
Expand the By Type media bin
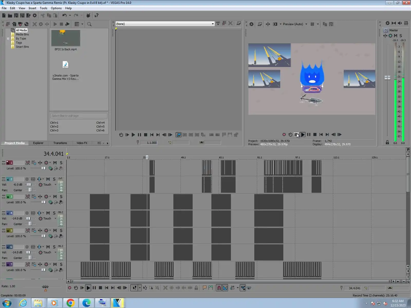click(x=8, y=39)
